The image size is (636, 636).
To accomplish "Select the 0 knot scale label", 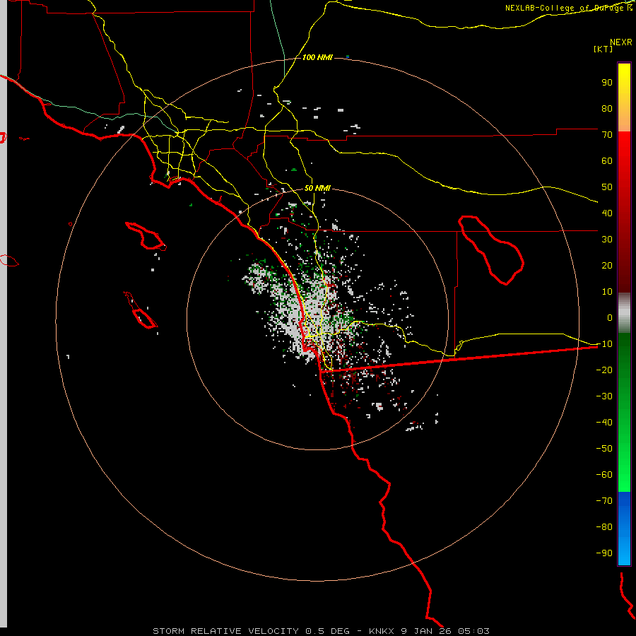I will tap(610, 318).
